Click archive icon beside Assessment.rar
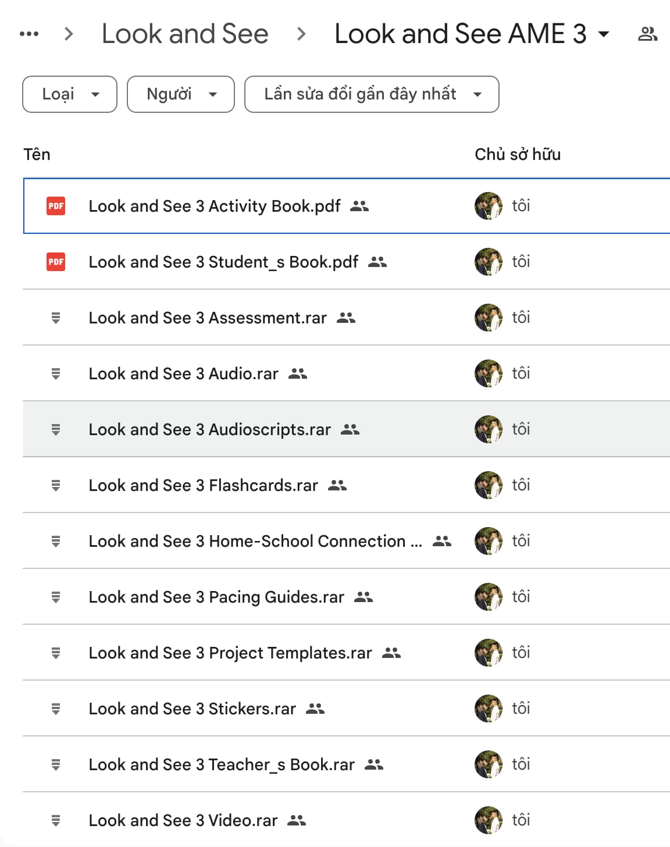This screenshot has width=670, height=847. pos(56,318)
